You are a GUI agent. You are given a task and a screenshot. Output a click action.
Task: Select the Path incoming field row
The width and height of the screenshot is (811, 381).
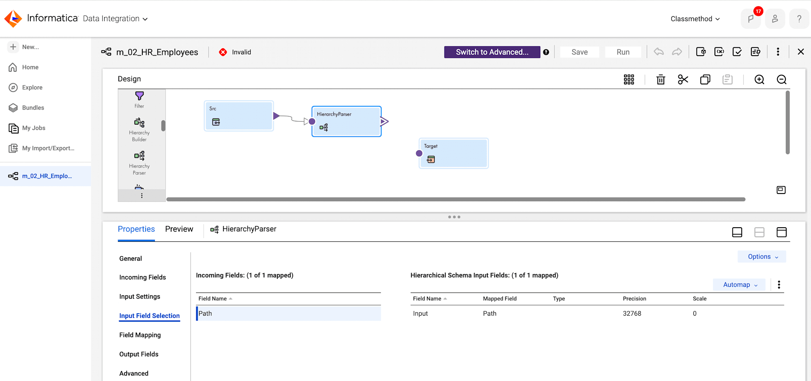click(x=288, y=313)
